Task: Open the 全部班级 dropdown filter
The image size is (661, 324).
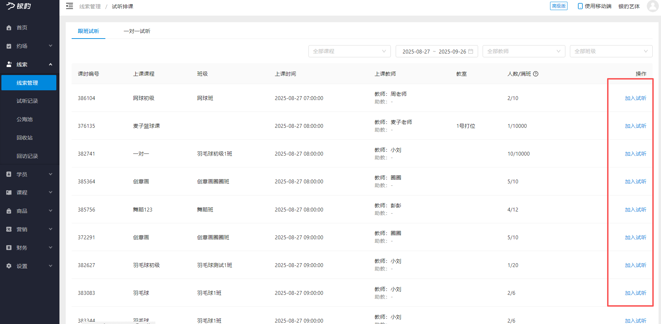Action: [x=611, y=51]
